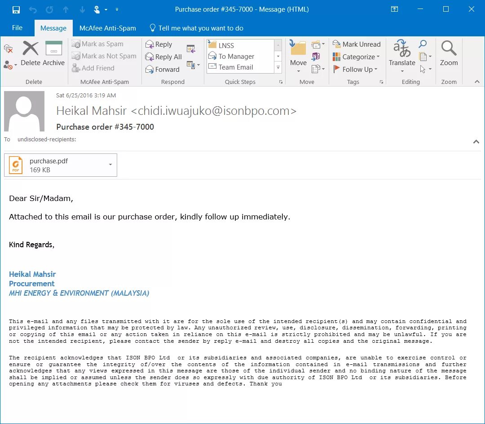Click the Undo arrow in quick access toolbar
Screen dimensions: 485x424
33,9
